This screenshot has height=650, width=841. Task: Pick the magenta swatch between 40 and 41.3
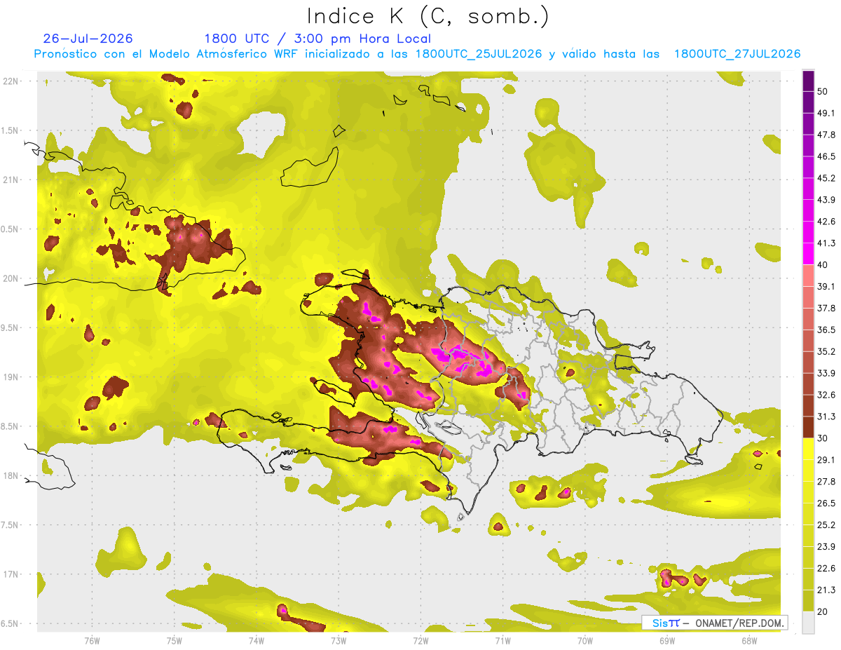(x=808, y=254)
